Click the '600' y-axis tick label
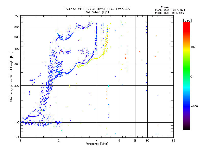Screen dimensions: 204x153 pyautogui.click(x=17, y=27)
